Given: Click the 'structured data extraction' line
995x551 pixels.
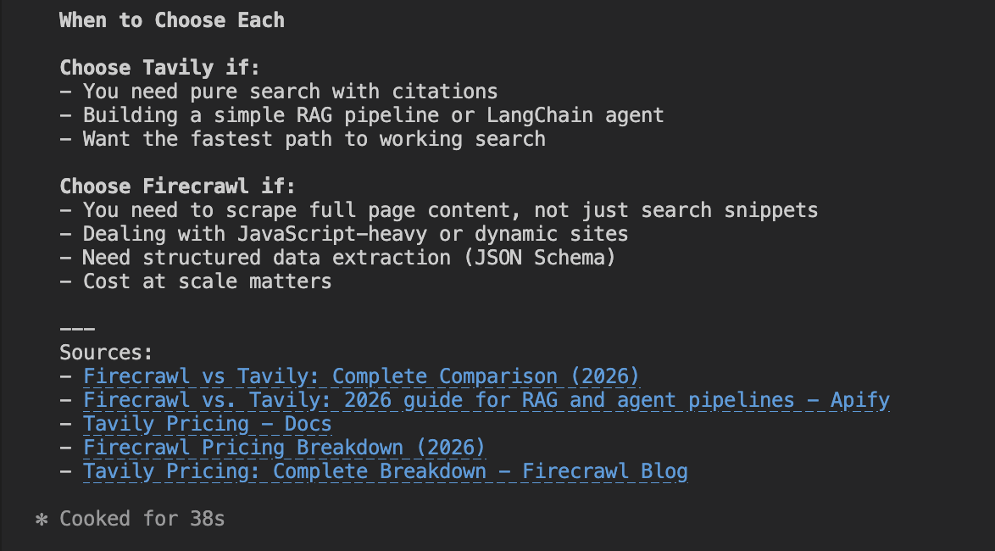Looking at the screenshot, I should coord(348,258).
